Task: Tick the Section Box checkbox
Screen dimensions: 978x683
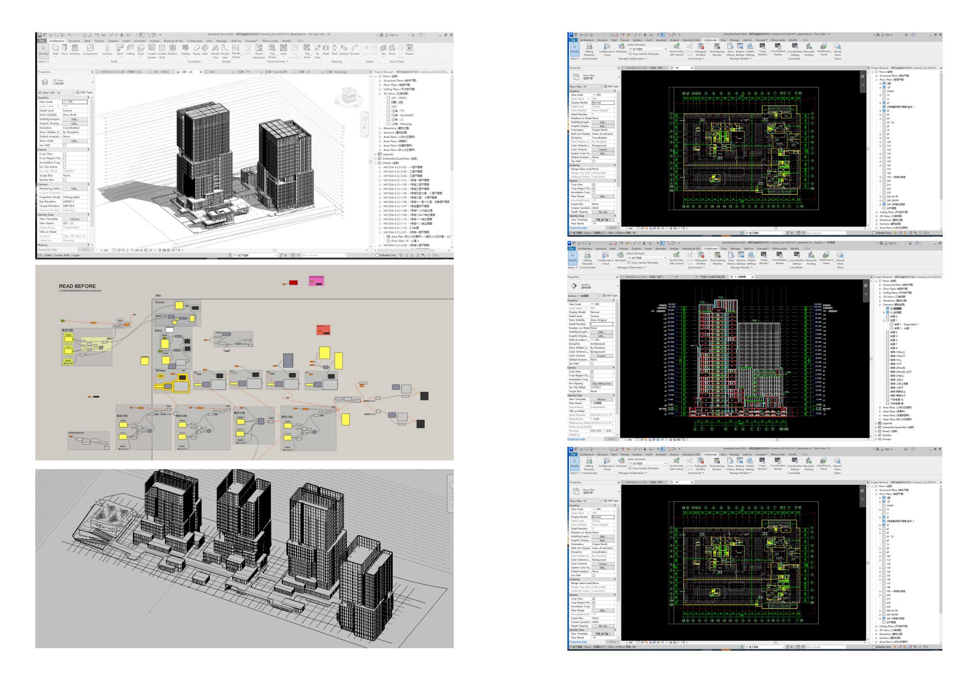Action: click(x=65, y=180)
